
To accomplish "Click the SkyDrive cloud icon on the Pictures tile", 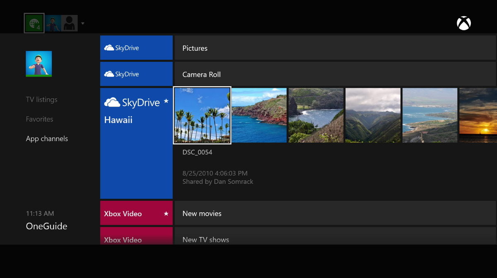I will (108, 47).
